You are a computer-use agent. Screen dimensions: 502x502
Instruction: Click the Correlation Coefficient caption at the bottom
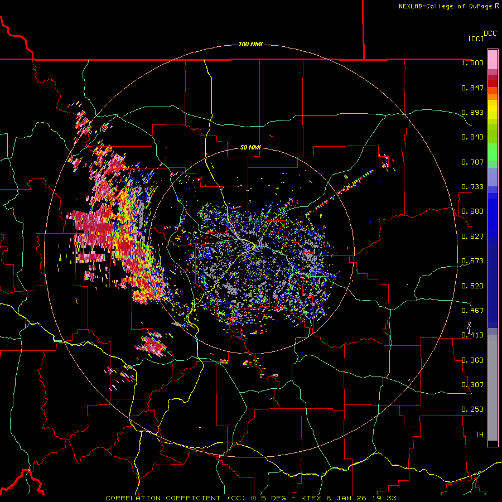click(x=250, y=498)
